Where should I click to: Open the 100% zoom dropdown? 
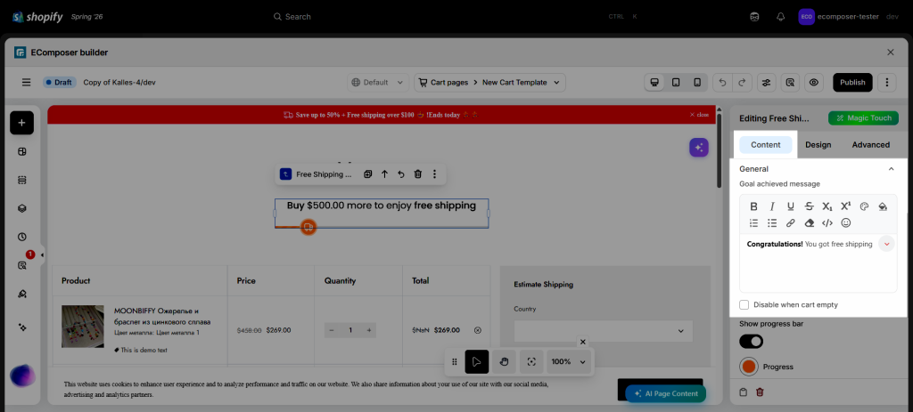tap(568, 361)
